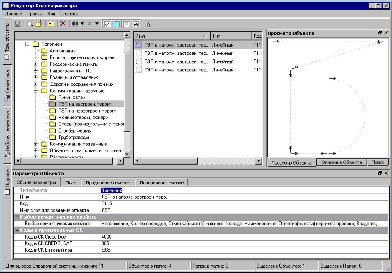Open the Данные menu
The width and height of the screenshot is (392, 273).
(x=13, y=14)
